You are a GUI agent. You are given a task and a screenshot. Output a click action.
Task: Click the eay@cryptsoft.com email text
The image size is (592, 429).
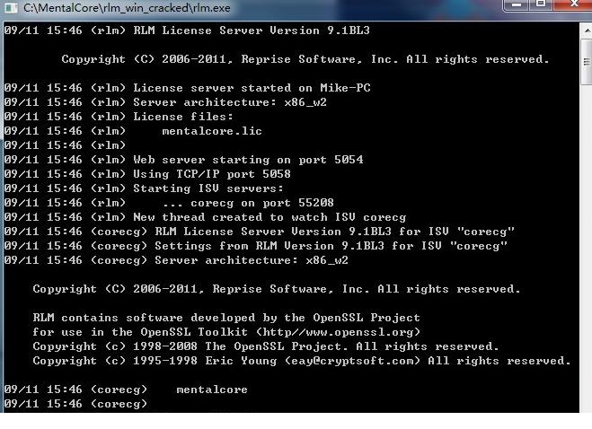[352, 361]
